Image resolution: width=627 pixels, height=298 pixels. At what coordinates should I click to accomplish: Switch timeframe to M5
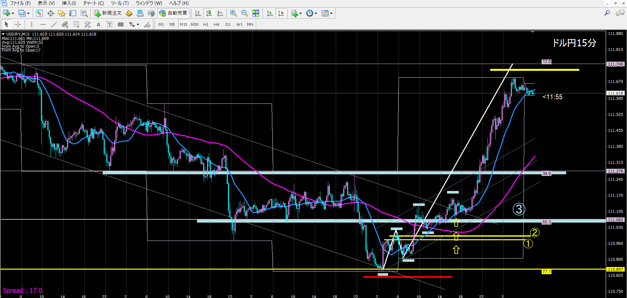pos(172,24)
